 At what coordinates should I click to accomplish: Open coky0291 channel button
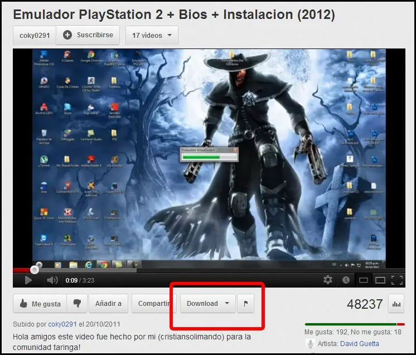35,35
